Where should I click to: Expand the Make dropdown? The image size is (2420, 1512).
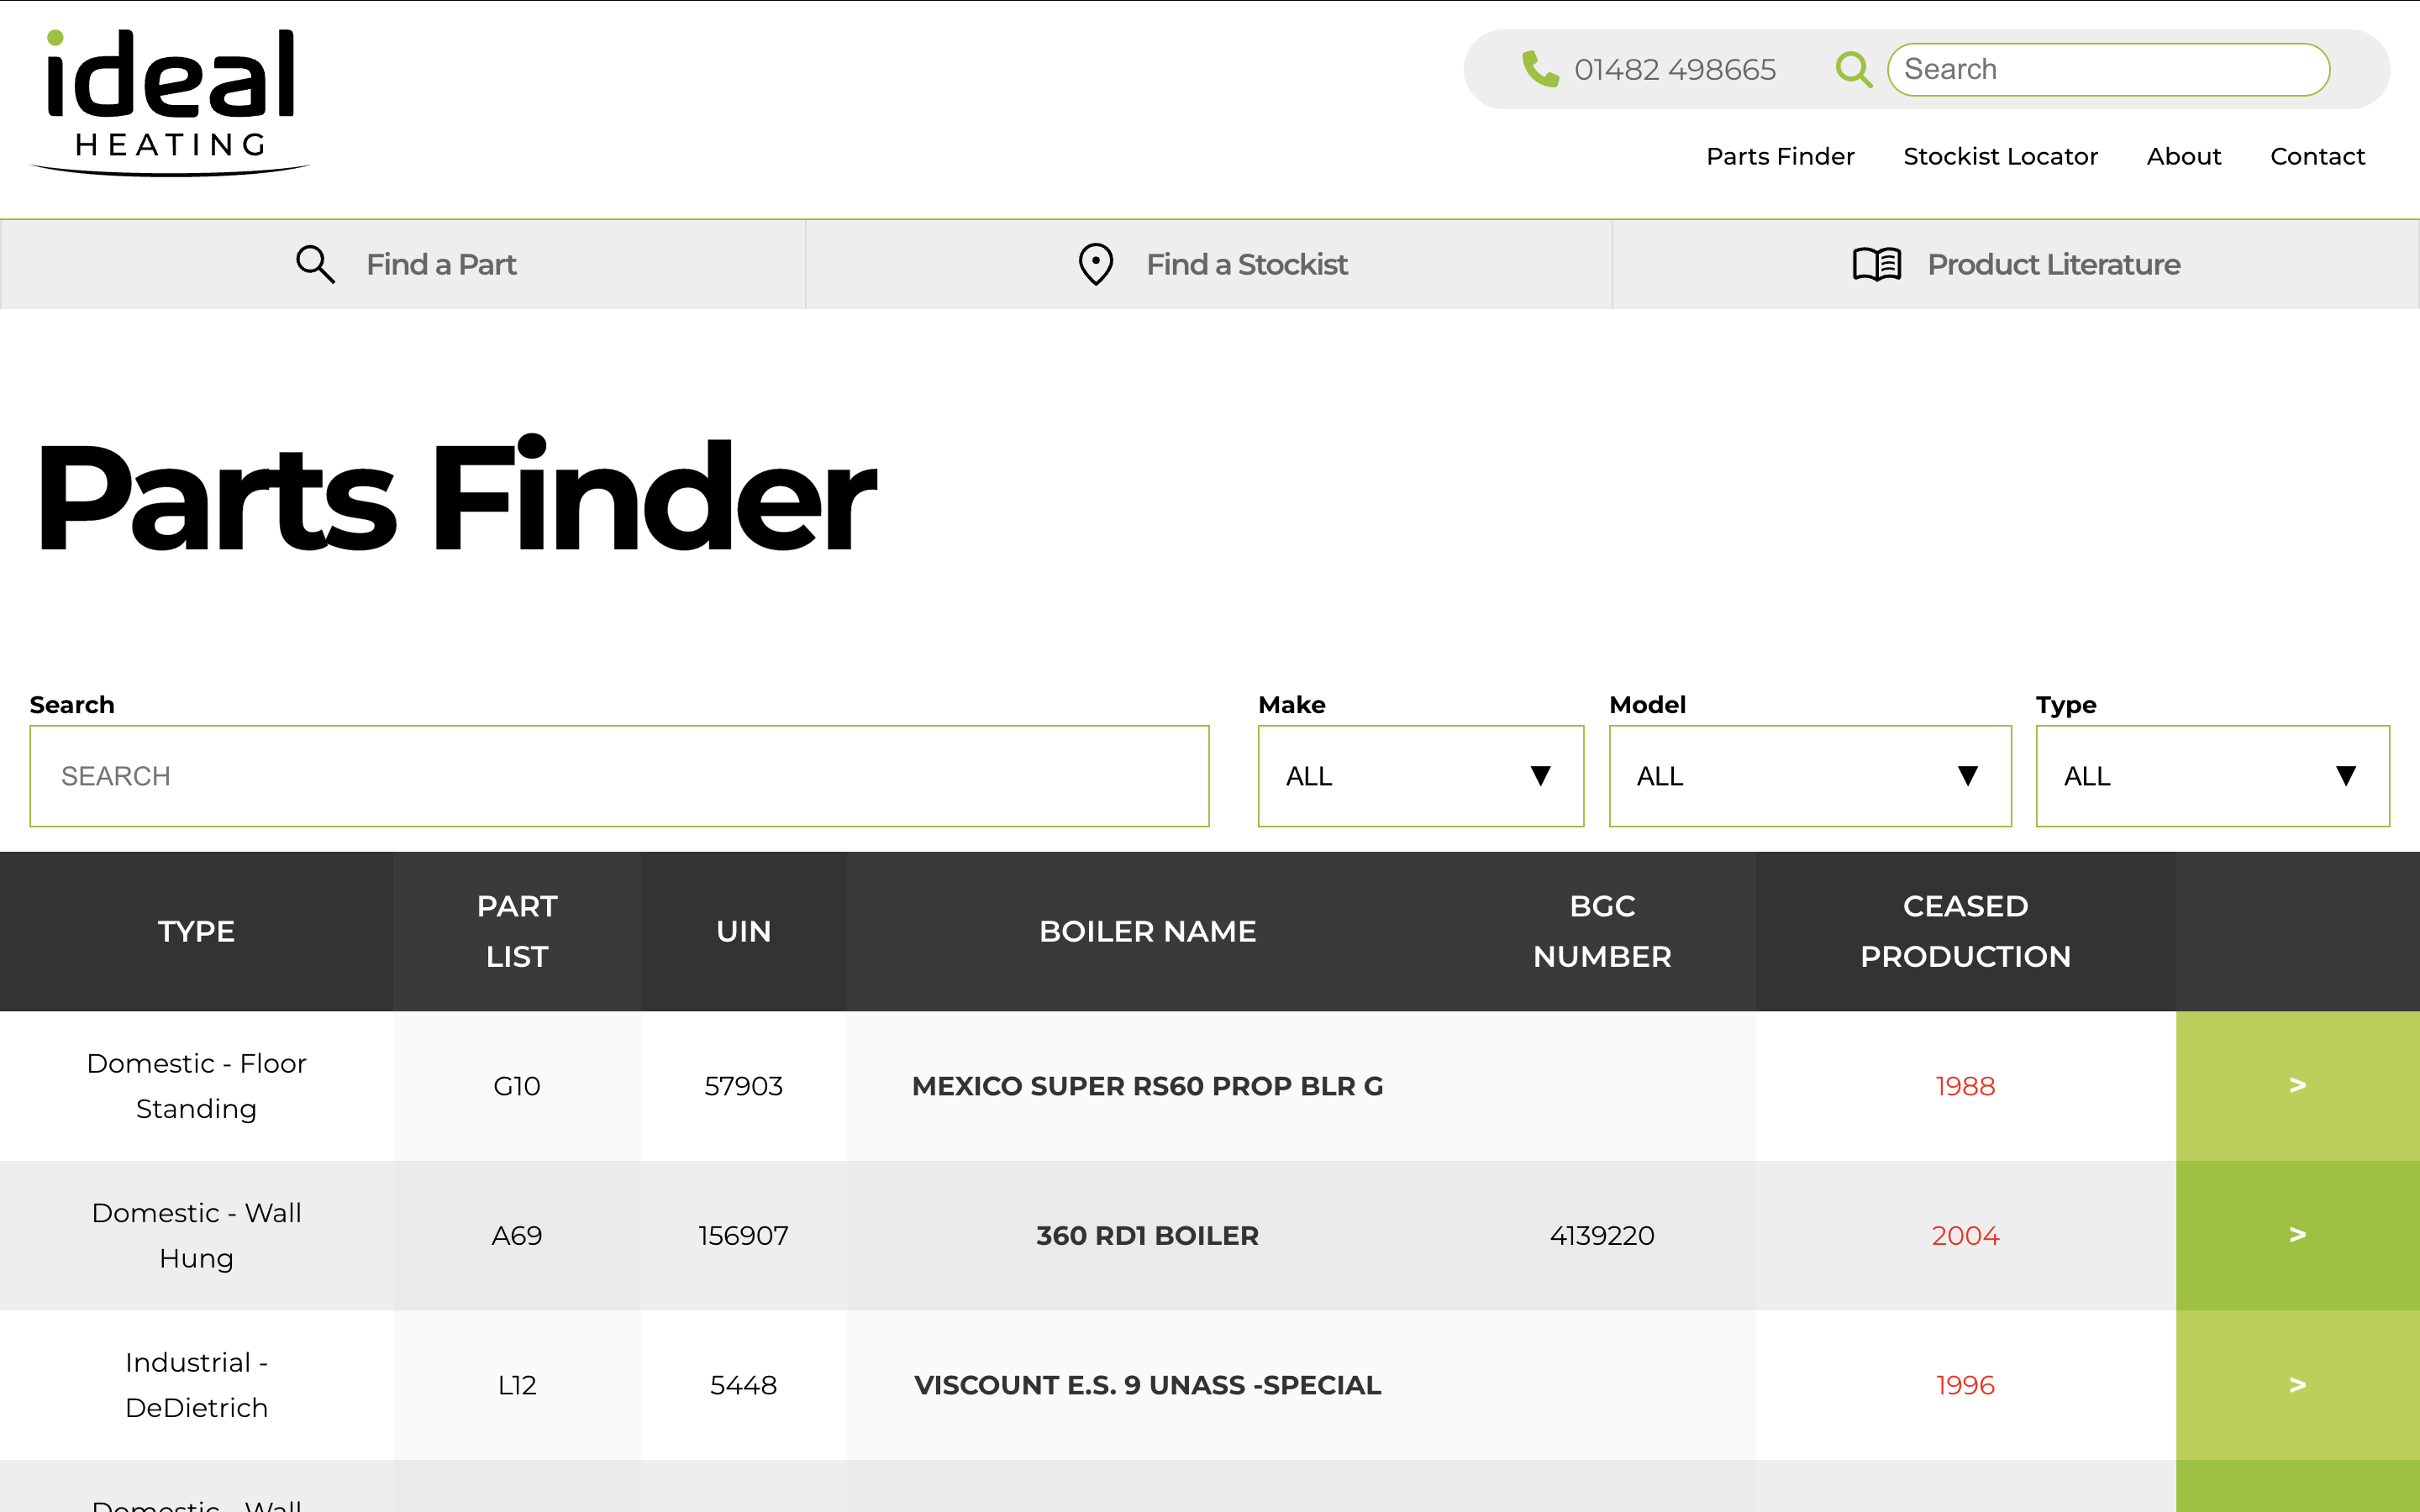point(1420,776)
